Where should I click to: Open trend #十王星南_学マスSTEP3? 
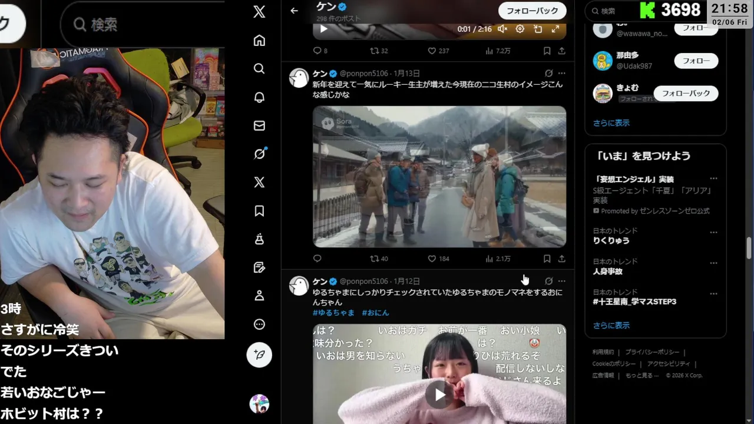pyautogui.click(x=634, y=302)
